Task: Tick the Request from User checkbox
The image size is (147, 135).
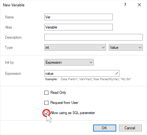Action: tap(46, 103)
